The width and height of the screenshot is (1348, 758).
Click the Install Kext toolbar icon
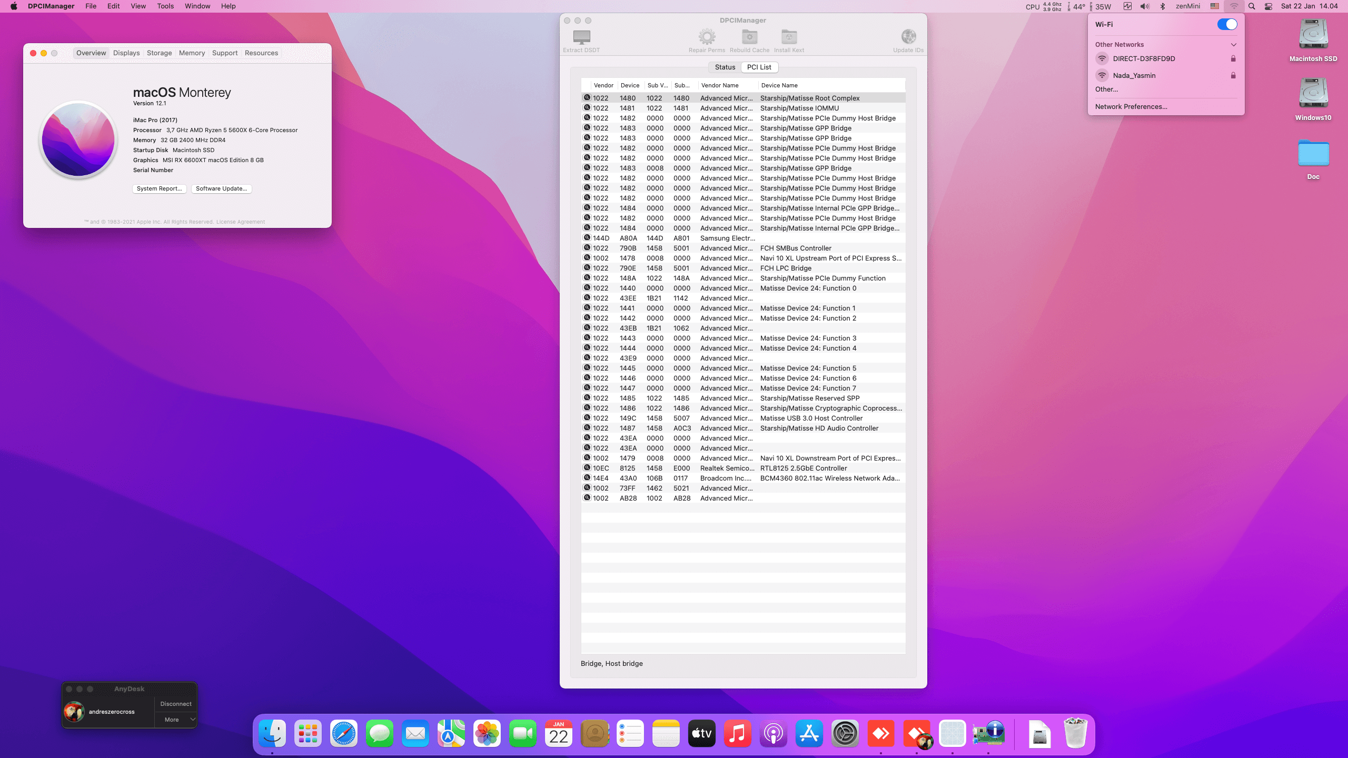(x=789, y=37)
